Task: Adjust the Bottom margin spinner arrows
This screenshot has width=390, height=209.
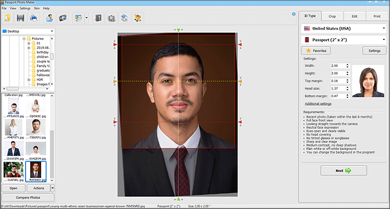Action: (x=348, y=96)
